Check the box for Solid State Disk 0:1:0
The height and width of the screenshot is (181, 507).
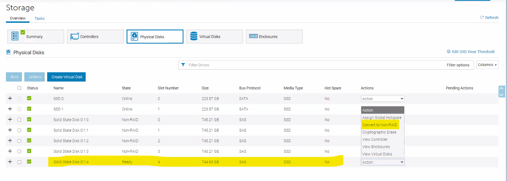[19, 120]
